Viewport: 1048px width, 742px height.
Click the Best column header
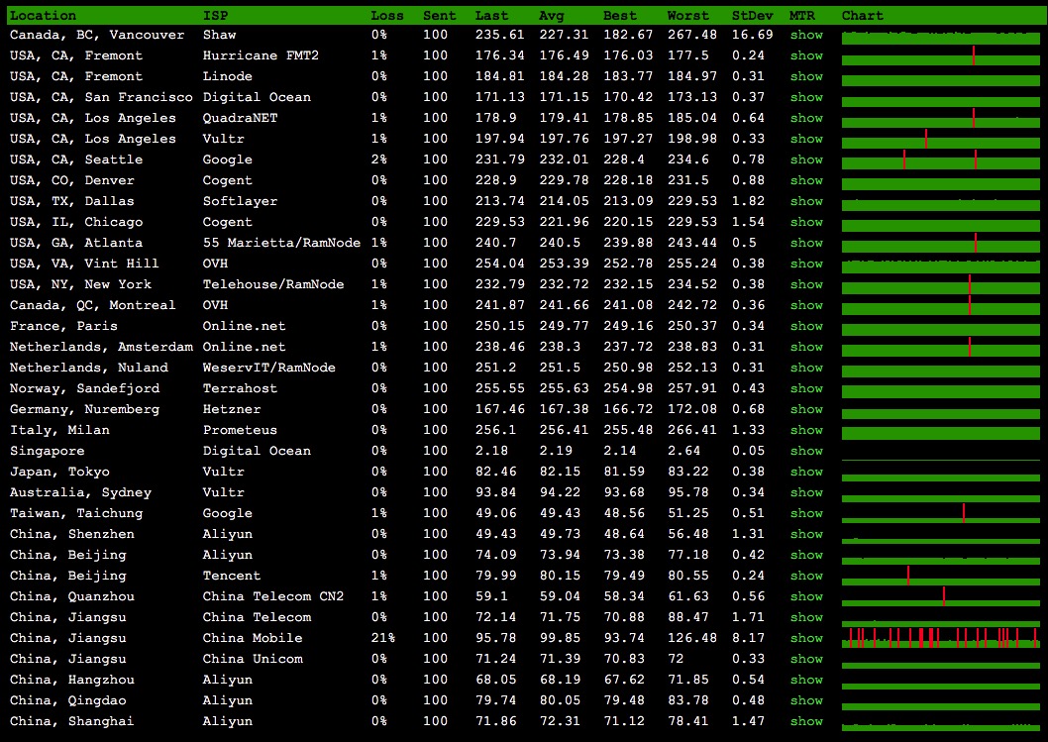click(x=619, y=16)
